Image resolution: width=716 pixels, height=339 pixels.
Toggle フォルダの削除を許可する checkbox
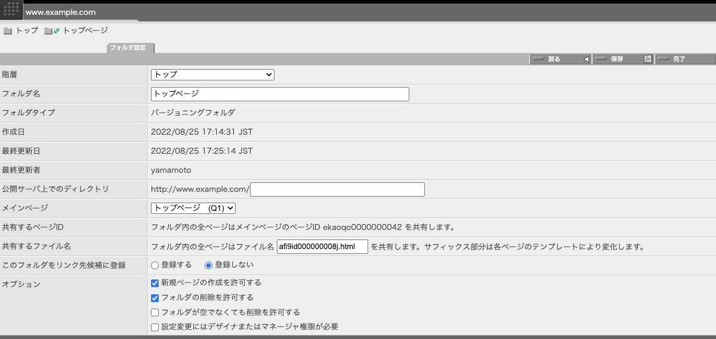155,297
